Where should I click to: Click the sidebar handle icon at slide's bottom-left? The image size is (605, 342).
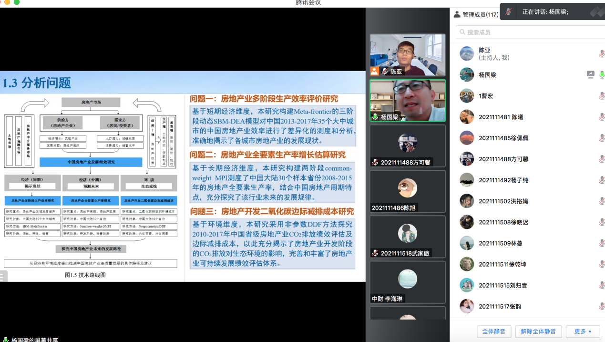tap(3, 276)
